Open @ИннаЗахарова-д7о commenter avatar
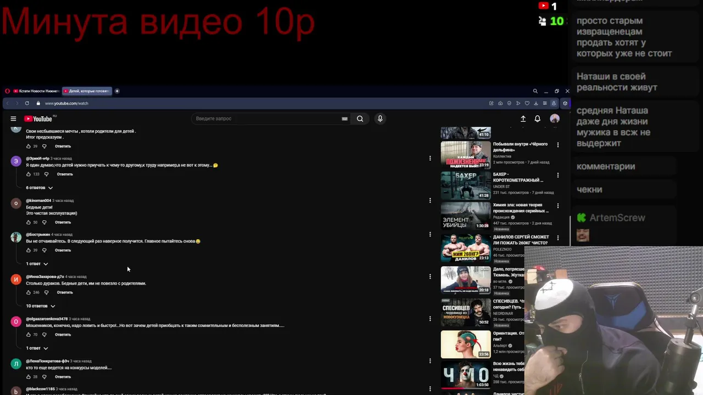703x395 pixels. click(16, 280)
